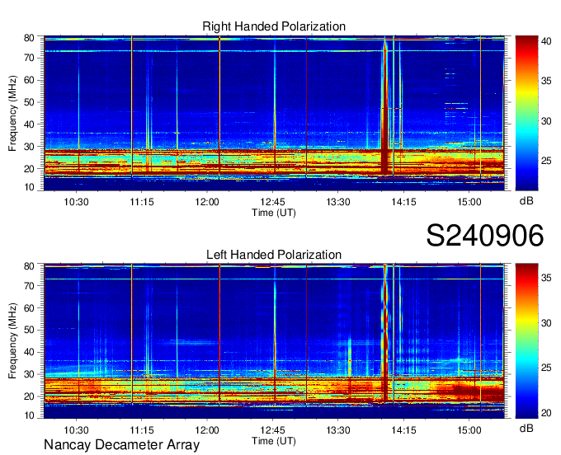Click the 'dB' unit under the lower color bar
Viewport: 561px width, 455px height.
pos(526,428)
